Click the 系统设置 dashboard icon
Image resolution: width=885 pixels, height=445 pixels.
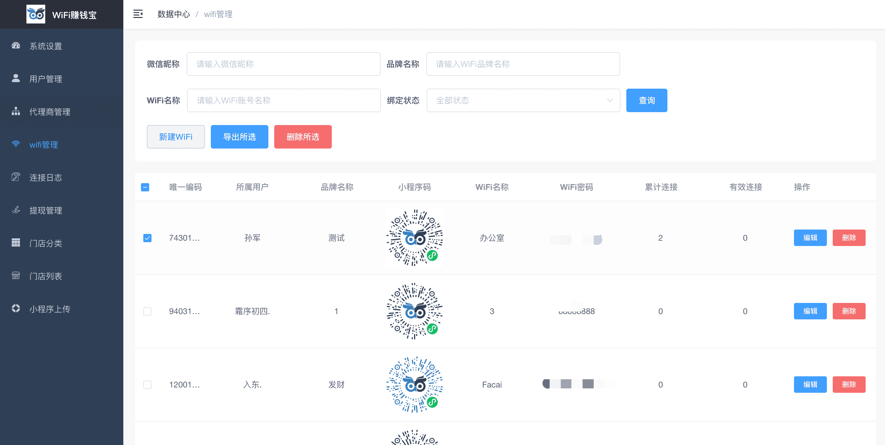pyautogui.click(x=16, y=46)
